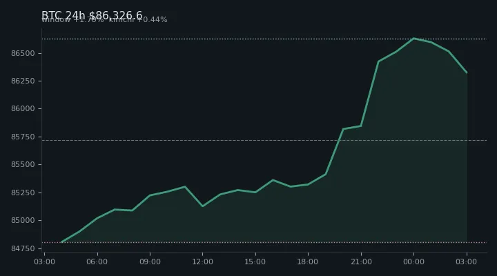Click the kimchi +0.44% subtitle text

tap(138, 19)
